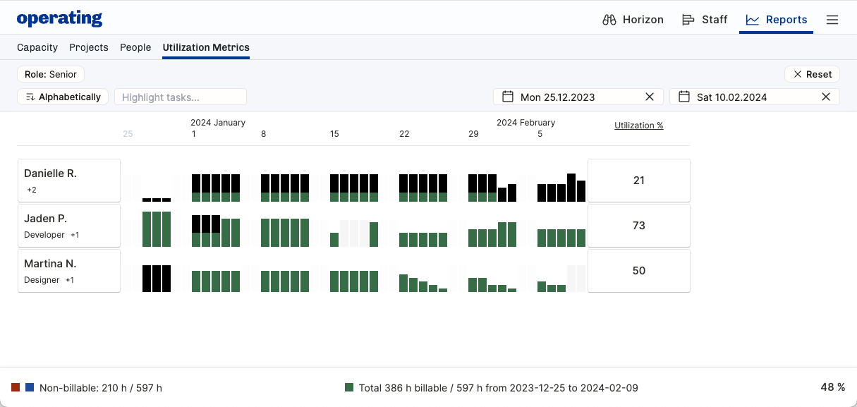Open the Role: Senior filter

tap(51, 74)
